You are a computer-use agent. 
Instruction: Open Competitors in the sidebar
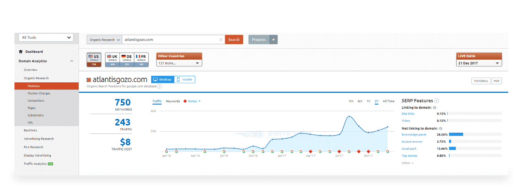click(x=36, y=101)
